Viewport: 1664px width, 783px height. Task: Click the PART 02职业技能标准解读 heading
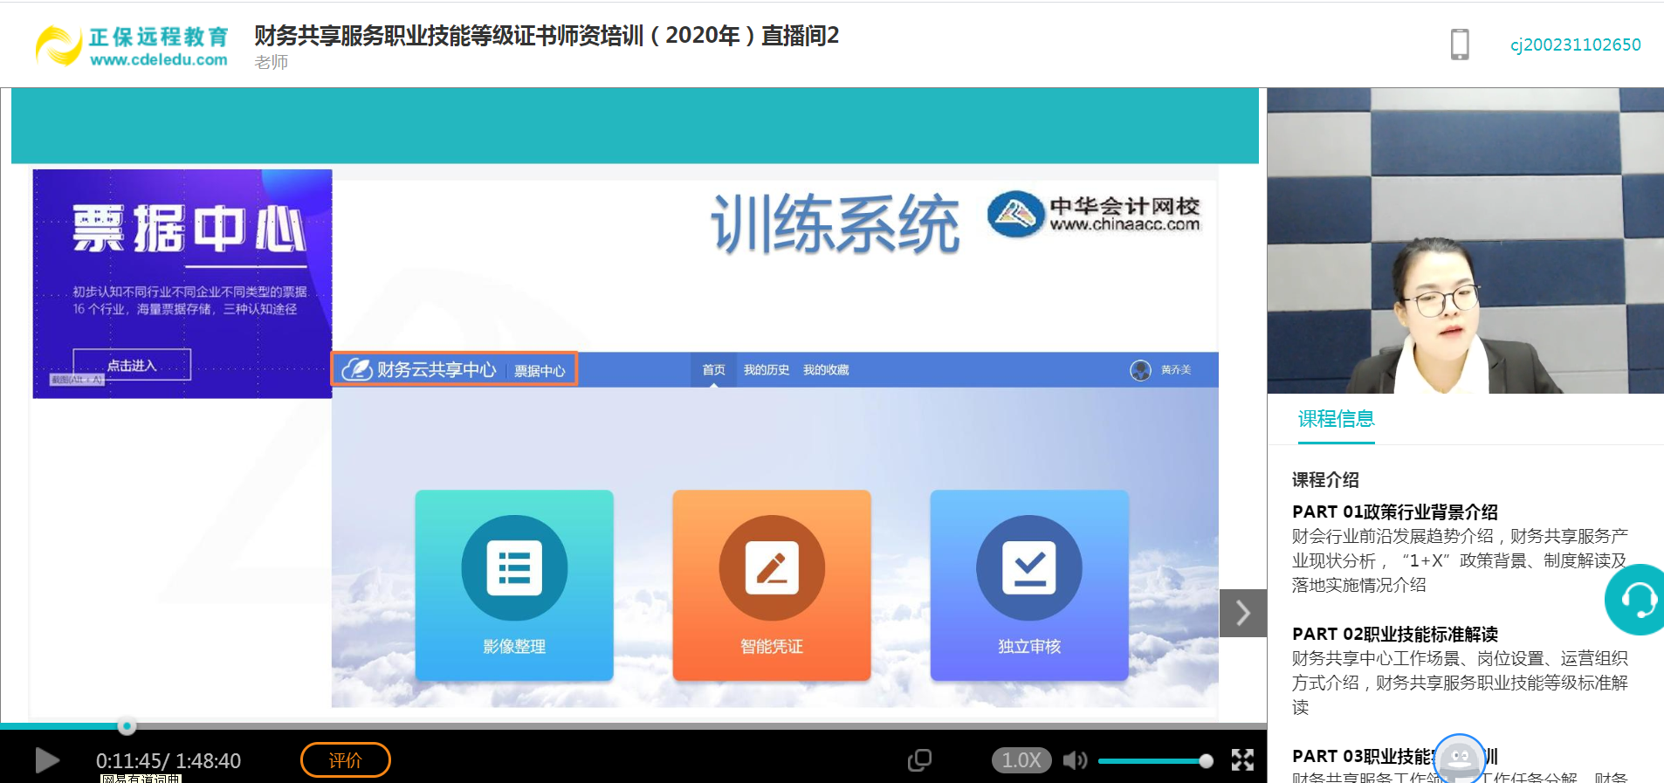(1395, 634)
